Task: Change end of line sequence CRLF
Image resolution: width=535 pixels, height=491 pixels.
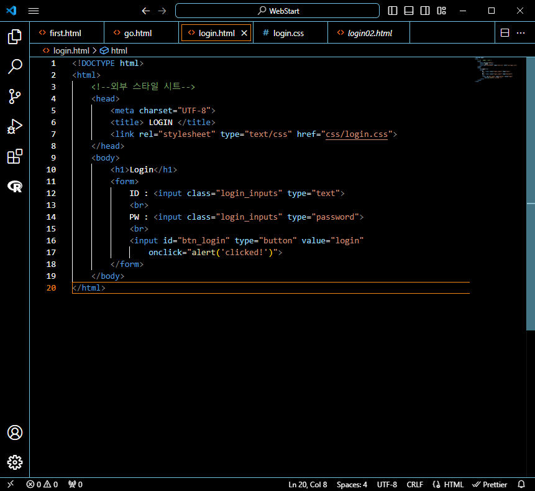Action: (x=414, y=485)
